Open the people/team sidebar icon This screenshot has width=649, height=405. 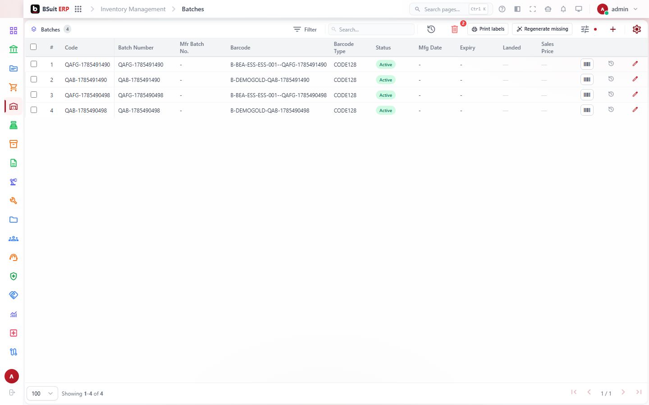pos(14,238)
